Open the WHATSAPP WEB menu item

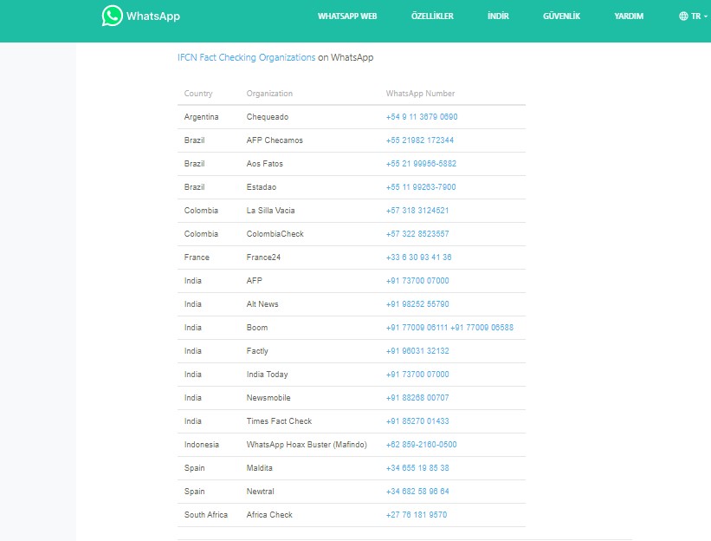pyautogui.click(x=347, y=16)
